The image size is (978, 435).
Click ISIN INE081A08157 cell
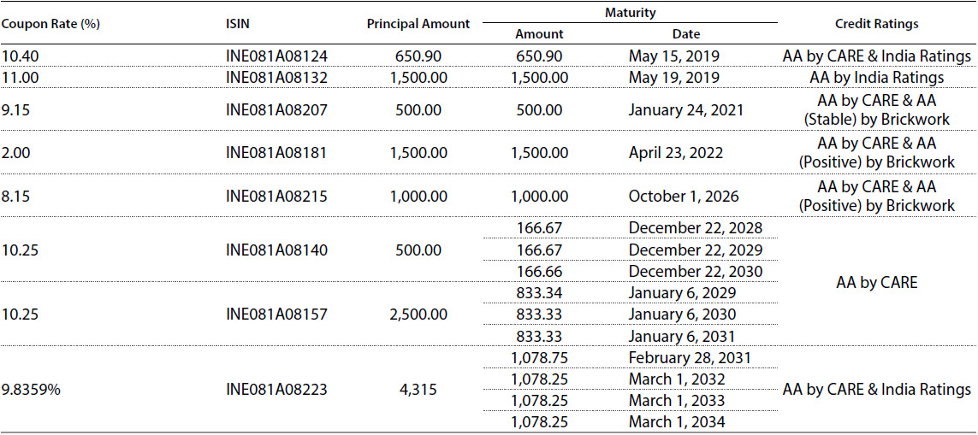tap(277, 314)
